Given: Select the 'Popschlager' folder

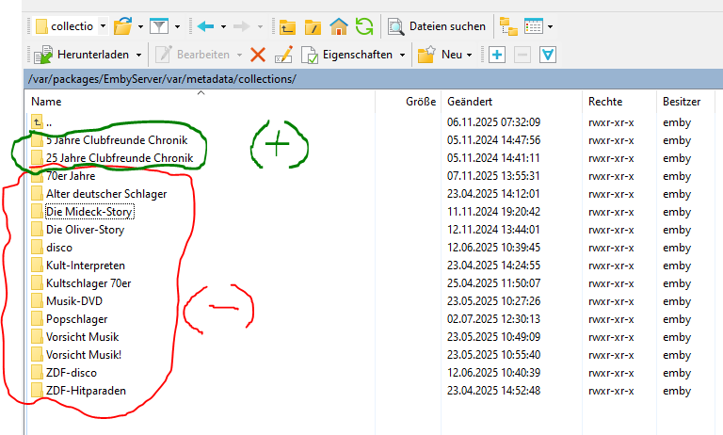Looking at the screenshot, I should point(76,319).
